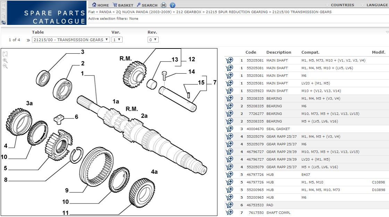Click part label 3a on diagram
Image resolution: width=389 pixels, height=217 pixels.
[x=30, y=103]
